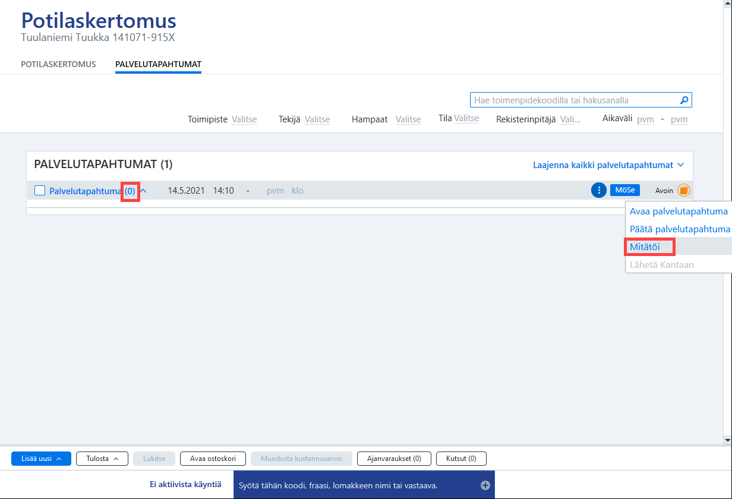Choose Toimipiste Valitse filter
Screen dimensions: 732x499
click(244, 119)
